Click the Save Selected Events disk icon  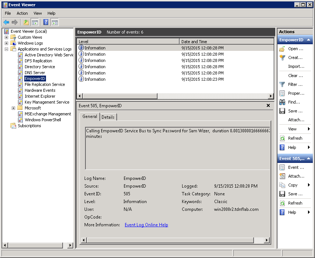pyautogui.click(x=282, y=194)
